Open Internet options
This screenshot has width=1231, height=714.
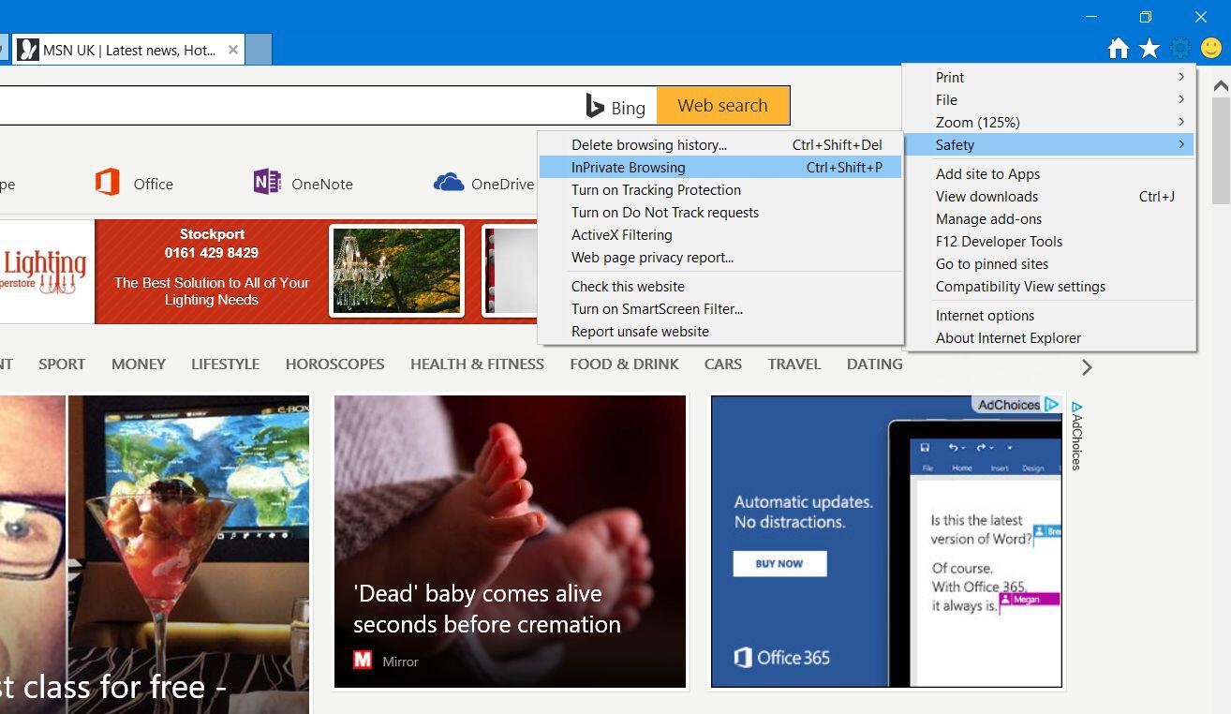coord(1049,315)
